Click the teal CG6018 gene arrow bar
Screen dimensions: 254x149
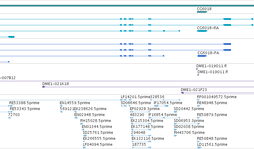[202, 12]
